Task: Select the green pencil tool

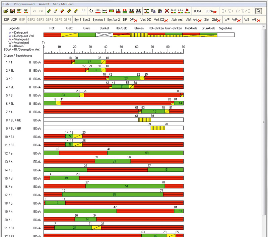Action: click(49, 11)
